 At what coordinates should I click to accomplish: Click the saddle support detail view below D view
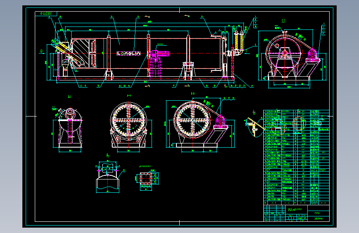[x=107, y=177]
